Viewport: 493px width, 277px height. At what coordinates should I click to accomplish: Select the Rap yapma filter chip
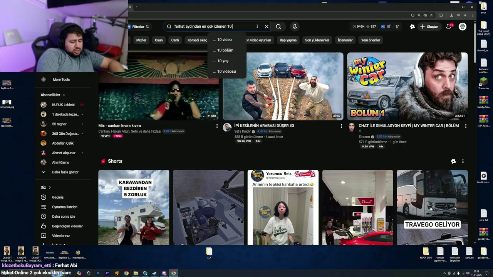(288, 40)
